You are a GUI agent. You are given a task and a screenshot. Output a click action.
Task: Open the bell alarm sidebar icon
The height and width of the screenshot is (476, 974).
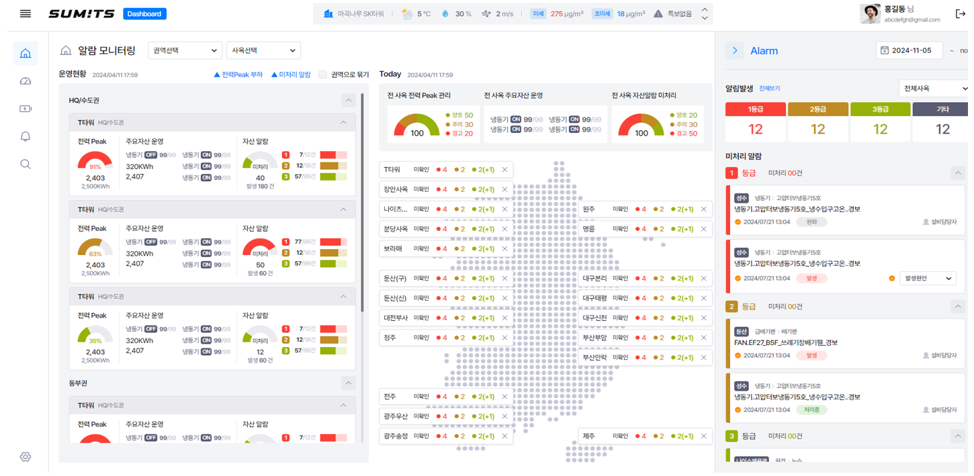(26, 136)
